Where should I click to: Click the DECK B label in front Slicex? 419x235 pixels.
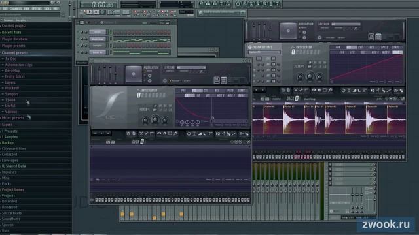[139, 142]
